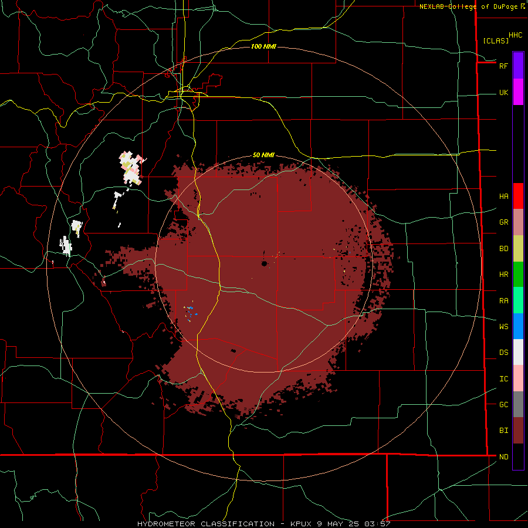
Task: Click the RF legend label
Action: (503, 66)
